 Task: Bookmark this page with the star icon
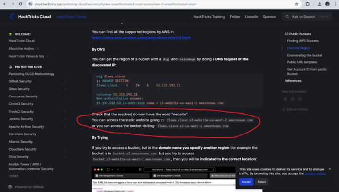[296, 4]
